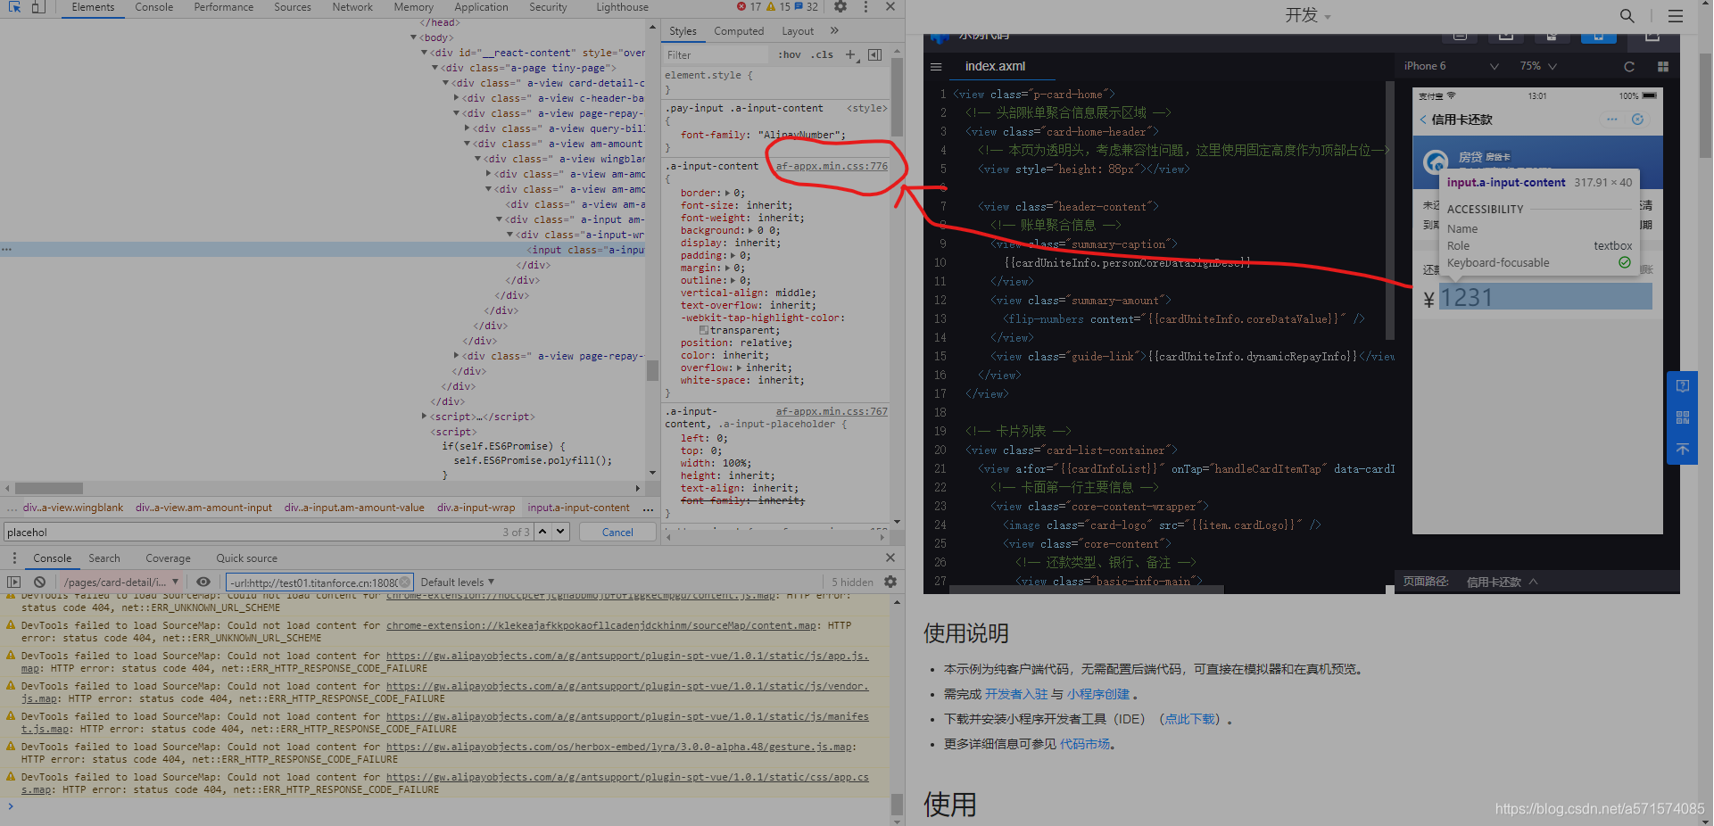Open the Application tab
1714x826 pixels.
click(x=481, y=7)
